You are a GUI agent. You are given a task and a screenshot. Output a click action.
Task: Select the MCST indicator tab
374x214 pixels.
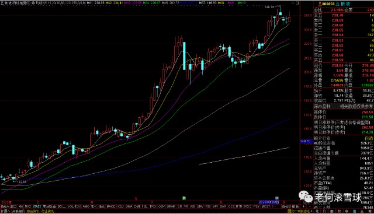(265, 206)
